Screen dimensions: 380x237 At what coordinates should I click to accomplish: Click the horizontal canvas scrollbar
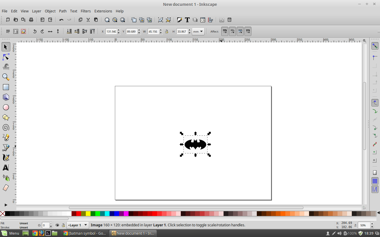point(186,208)
